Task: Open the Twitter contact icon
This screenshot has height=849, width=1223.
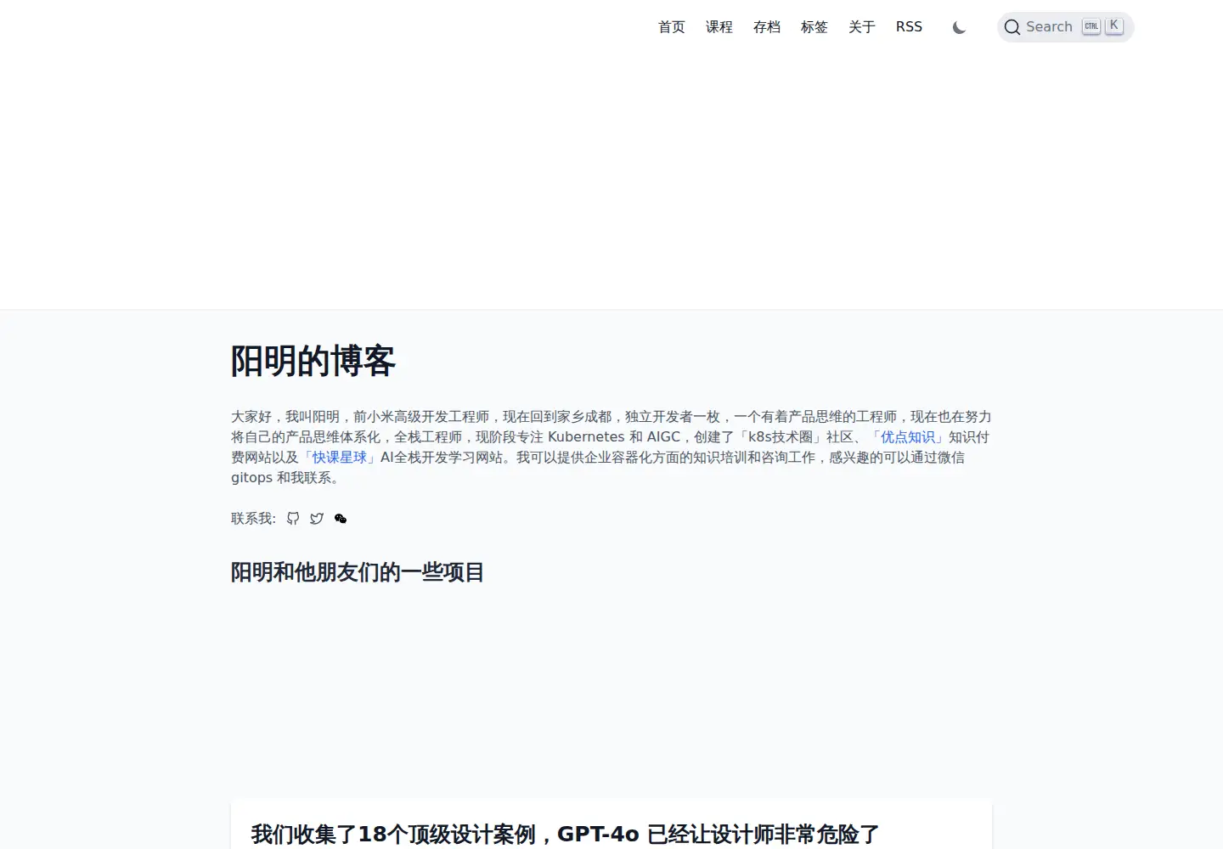Action: coord(317,519)
